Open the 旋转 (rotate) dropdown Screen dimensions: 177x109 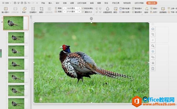[147, 10]
